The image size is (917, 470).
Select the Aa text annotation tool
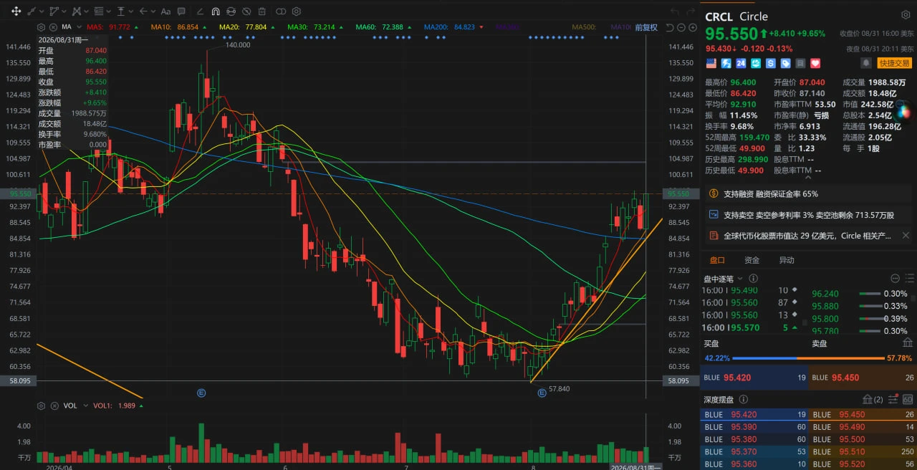[x=165, y=11]
